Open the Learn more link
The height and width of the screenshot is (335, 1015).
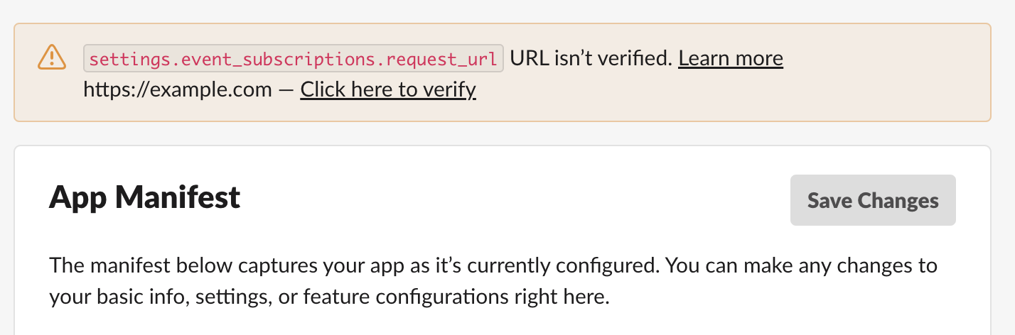[x=730, y=58]
